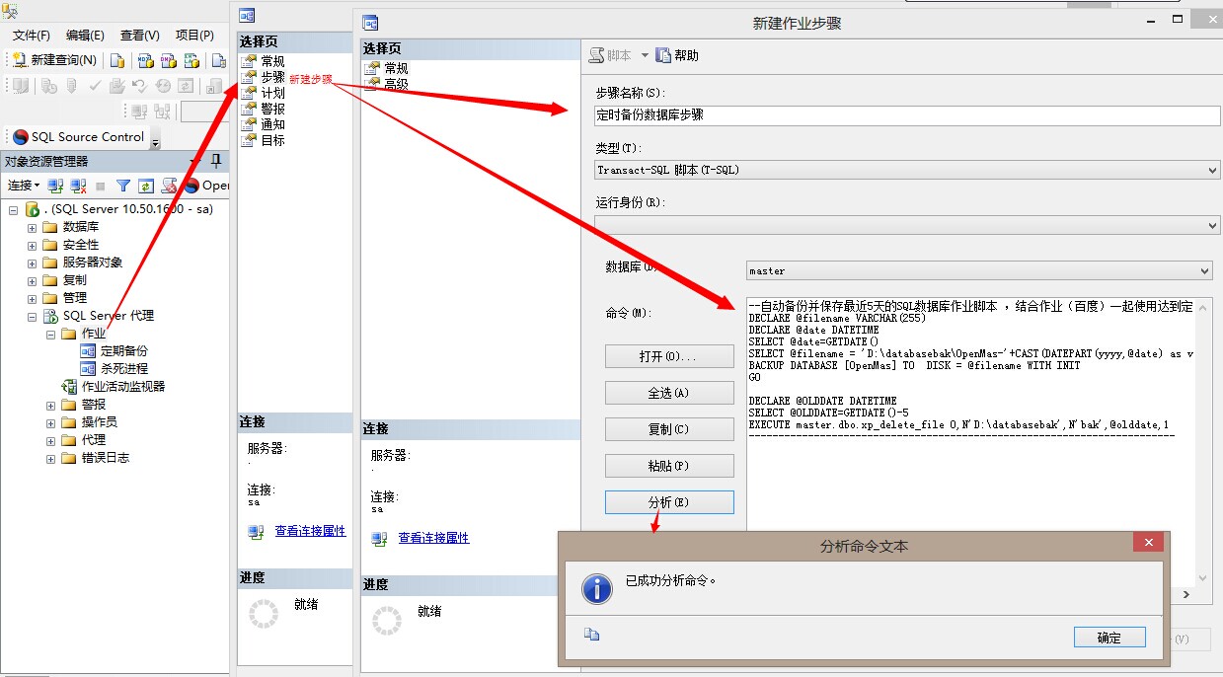
Task: Click the DMX query icon
Action: click(x=168, y=60)
